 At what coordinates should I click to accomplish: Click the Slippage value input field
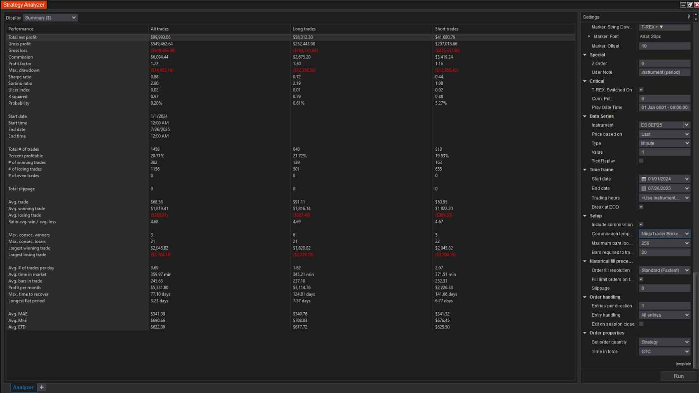click(664, 288)
